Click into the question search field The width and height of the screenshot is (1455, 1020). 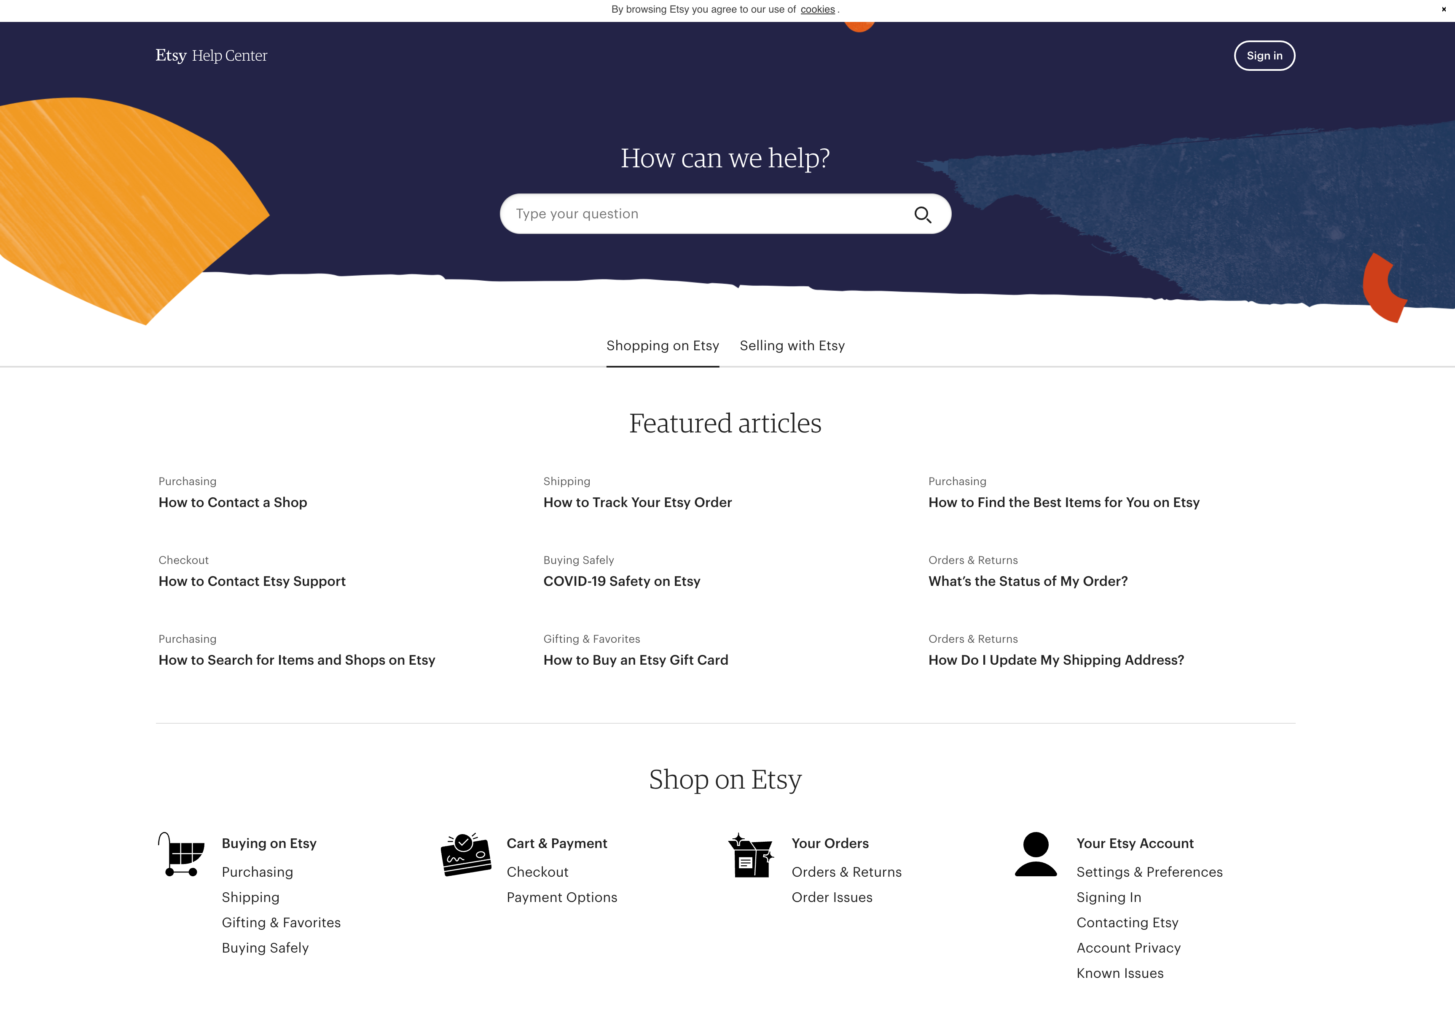tap(724, 213)
